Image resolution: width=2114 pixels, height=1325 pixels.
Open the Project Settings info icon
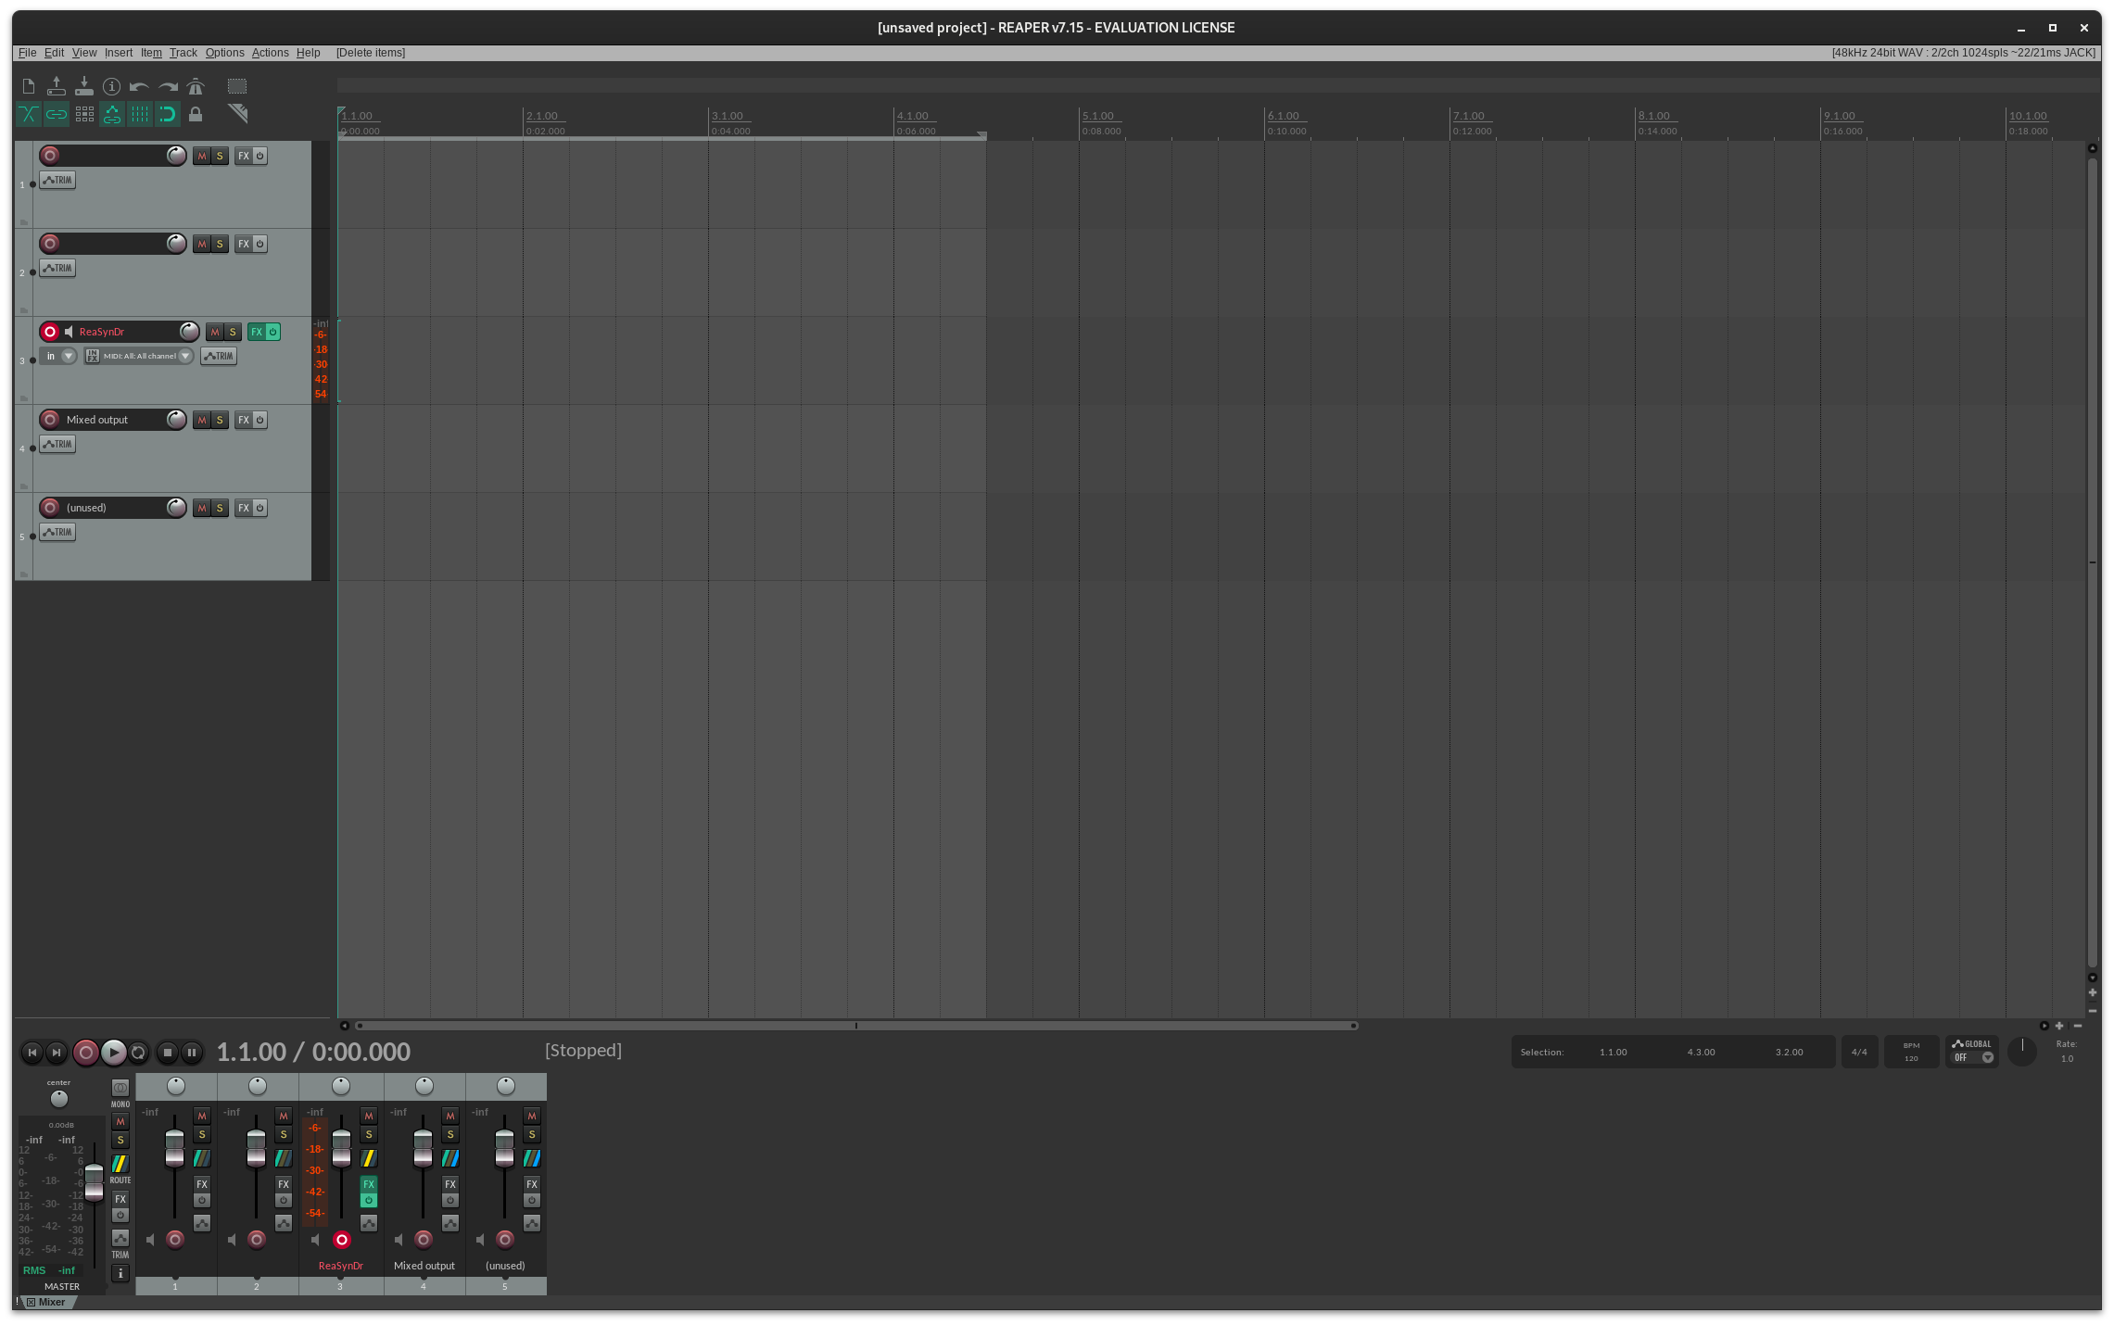(112, 86)
